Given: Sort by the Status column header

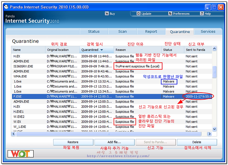Looking at the screenshot, I should (x=173, y=50).
